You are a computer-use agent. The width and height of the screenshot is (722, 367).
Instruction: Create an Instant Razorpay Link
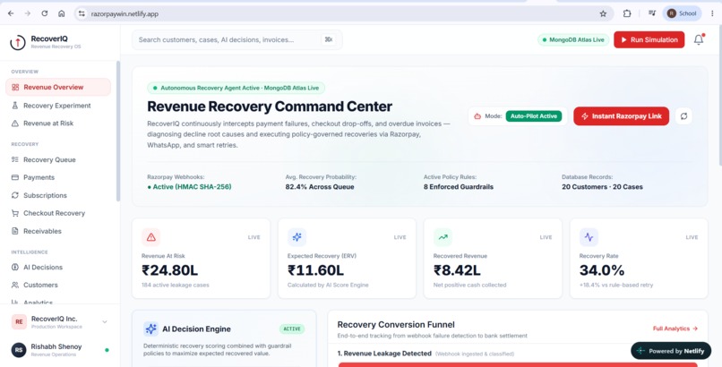point(621,116)
